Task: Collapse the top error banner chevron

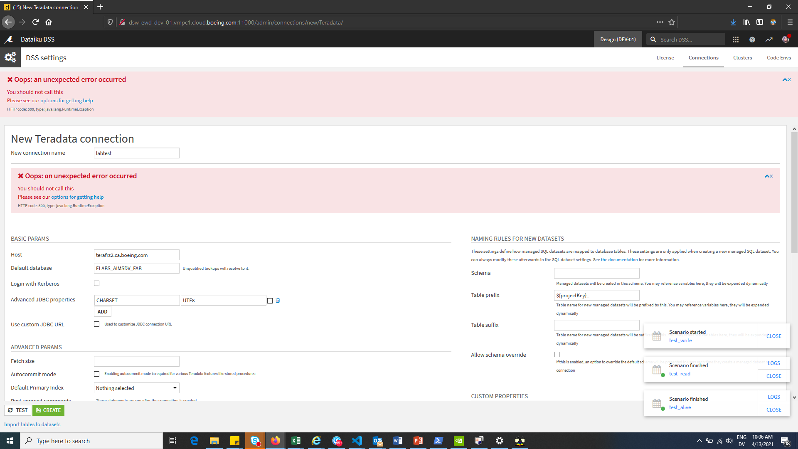Action: pyautogui.click(x=786, y=79)
